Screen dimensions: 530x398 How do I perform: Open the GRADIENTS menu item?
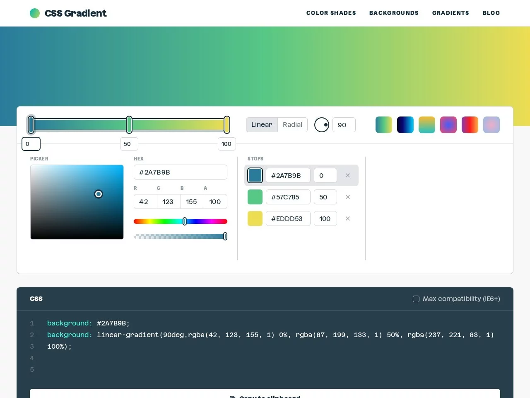point(450,13)
